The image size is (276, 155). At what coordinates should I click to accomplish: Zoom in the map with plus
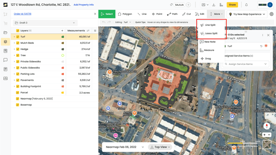tap(264, 135)
